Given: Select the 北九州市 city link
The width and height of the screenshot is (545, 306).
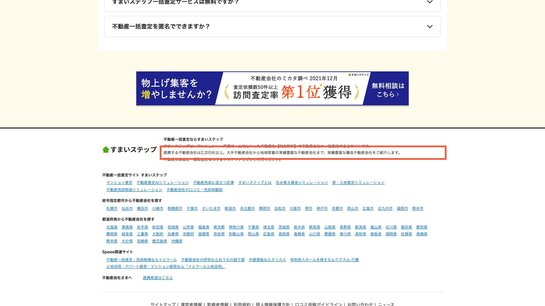Looking at the screenshot, I should [385, 208].
